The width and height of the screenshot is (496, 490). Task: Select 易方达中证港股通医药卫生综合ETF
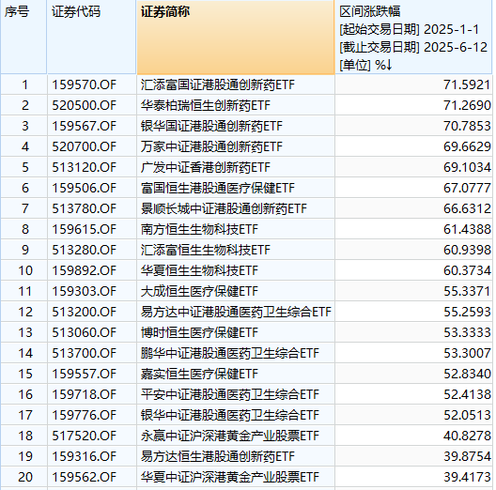[x=236, y=312]
